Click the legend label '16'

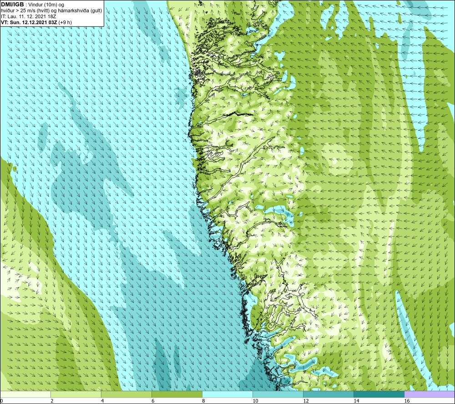[x=406, y=401]
